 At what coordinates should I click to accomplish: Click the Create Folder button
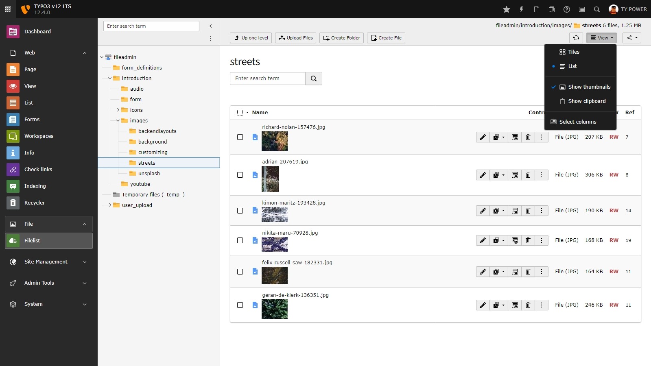point(342,38)
